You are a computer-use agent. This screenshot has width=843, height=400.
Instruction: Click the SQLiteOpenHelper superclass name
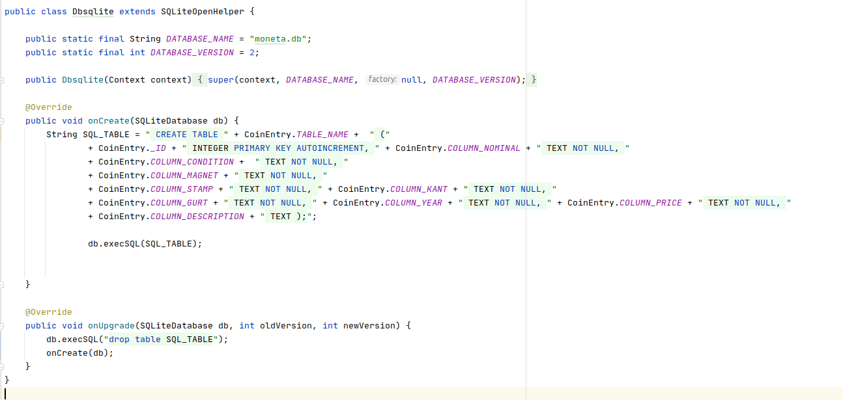[x=203, y=12]
